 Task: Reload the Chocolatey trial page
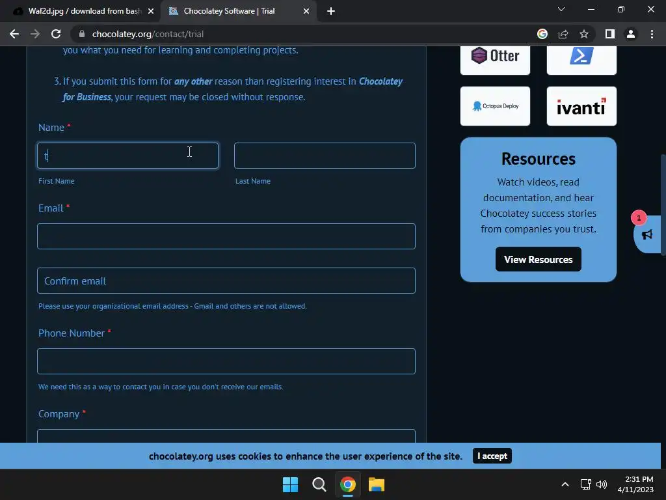coord(56,34)
